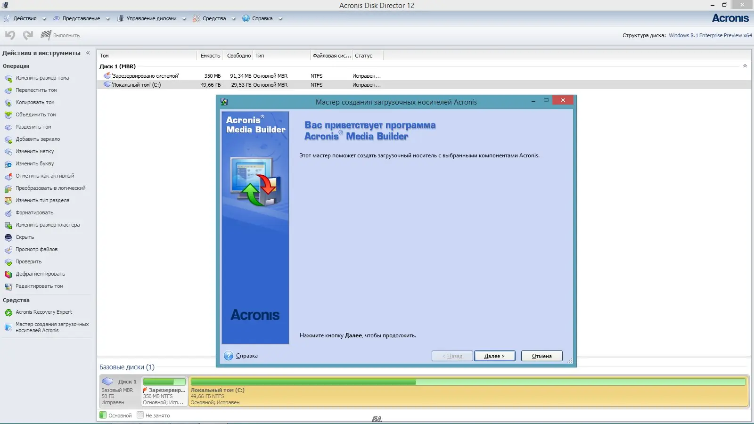Select the 'Локальный том' (C:) volume row
This screenshot has width=754, height=424.
424,85
